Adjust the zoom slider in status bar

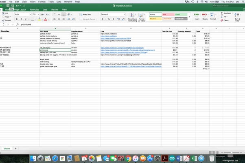pos(231,152)
